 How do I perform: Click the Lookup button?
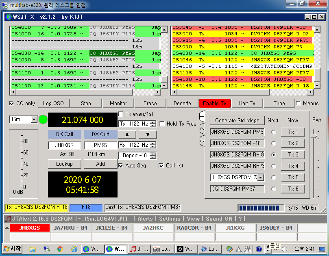(x=64, y=164)
